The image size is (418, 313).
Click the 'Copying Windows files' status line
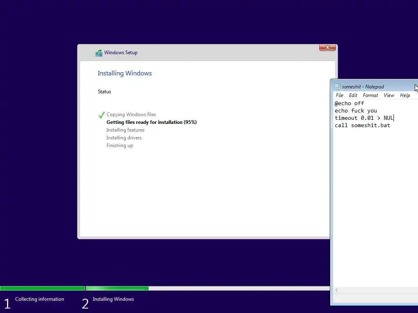[x=131, y=115]
